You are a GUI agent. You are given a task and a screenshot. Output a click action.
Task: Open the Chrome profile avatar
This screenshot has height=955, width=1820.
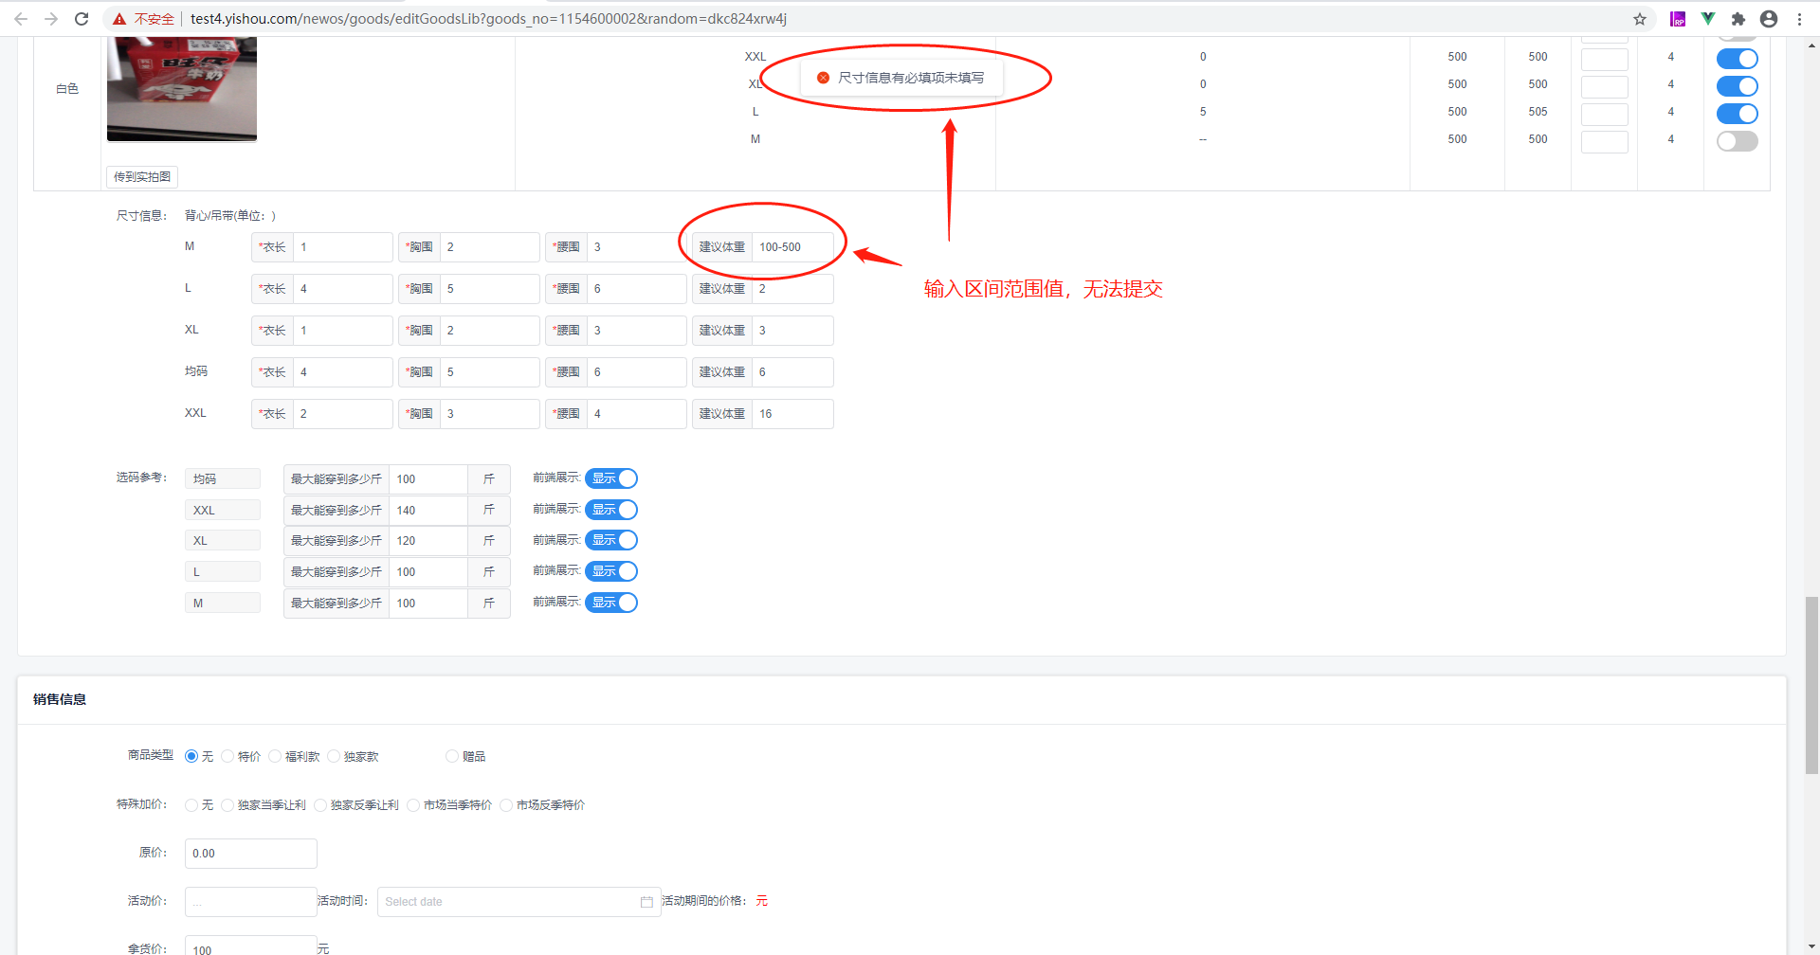coord(1769,19)
